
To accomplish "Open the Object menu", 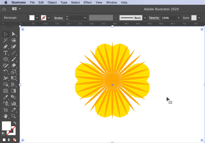I will tap(52, 3).
